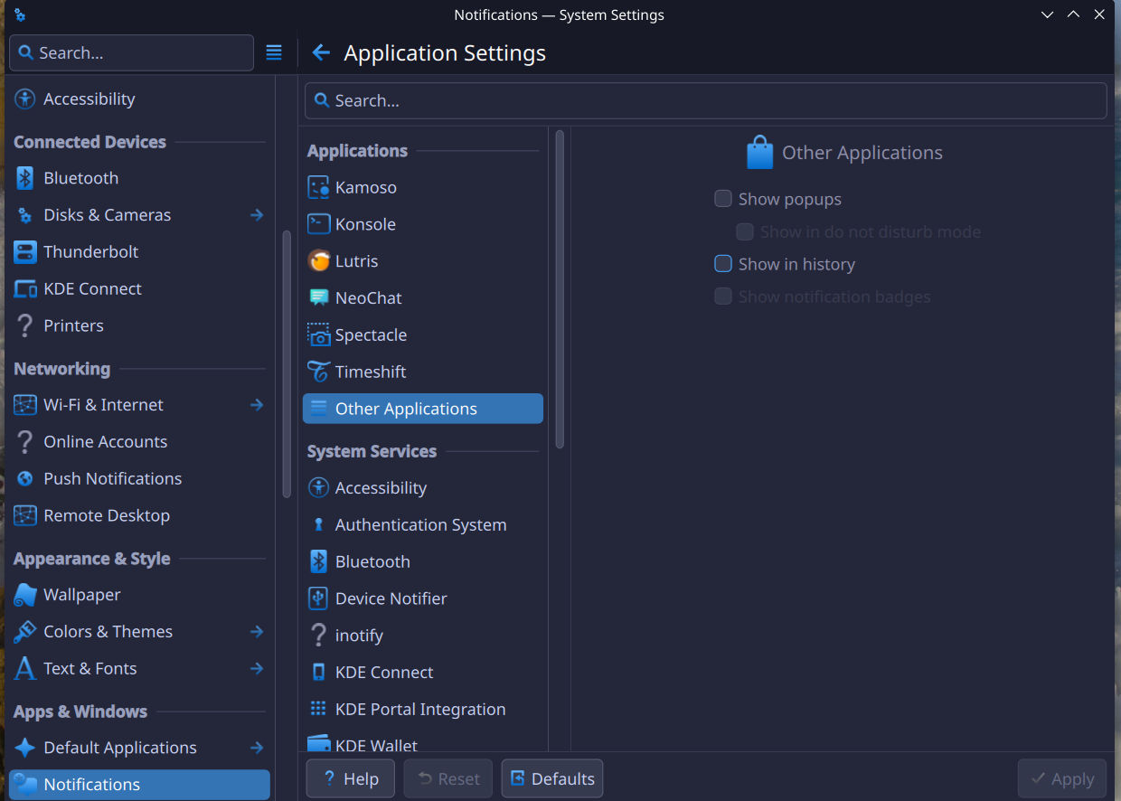Click the Application Settings search field

coord(705,101)
